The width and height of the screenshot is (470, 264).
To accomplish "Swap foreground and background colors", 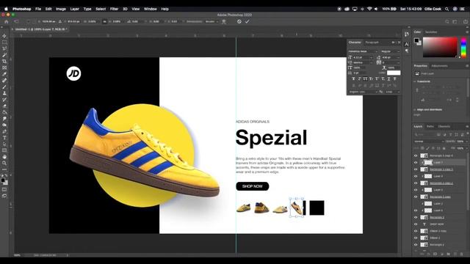I will pyautogui.click(x=6, y=176).
